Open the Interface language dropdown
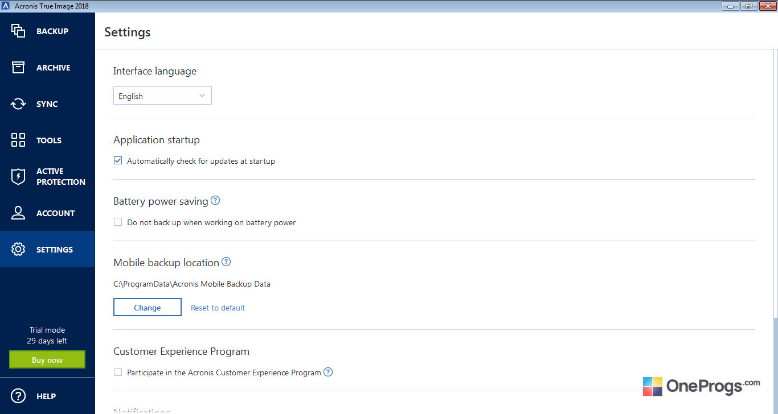This screenshot has width=778, height=414. pyautogui.click(x=162, y=96)
